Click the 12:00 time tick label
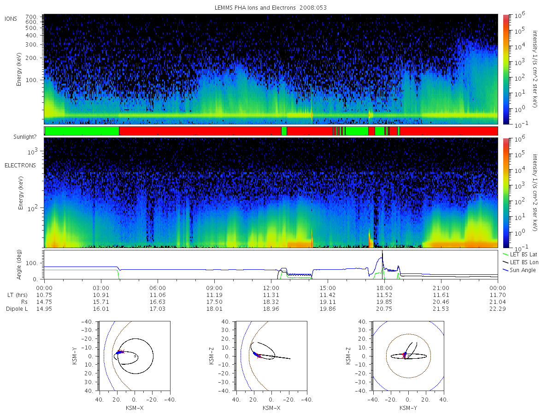 pos(271,287)
